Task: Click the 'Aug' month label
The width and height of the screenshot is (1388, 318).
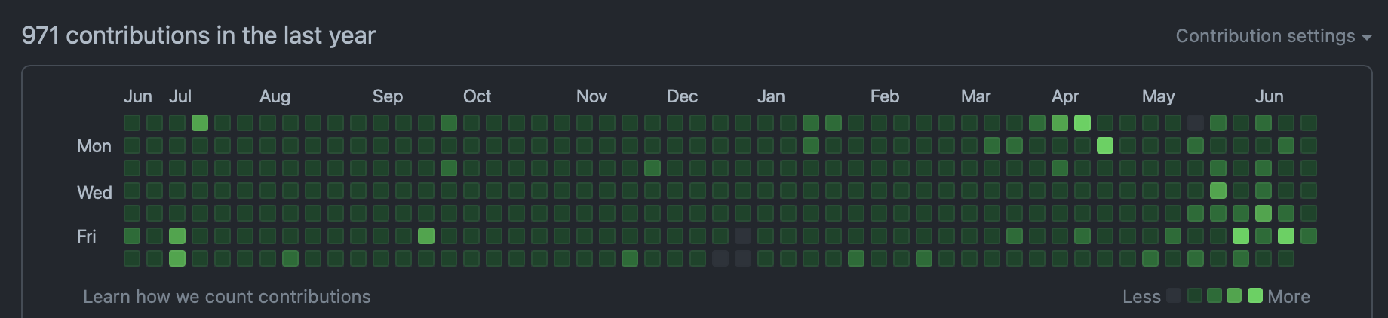Action: click(x=275, y=96)
